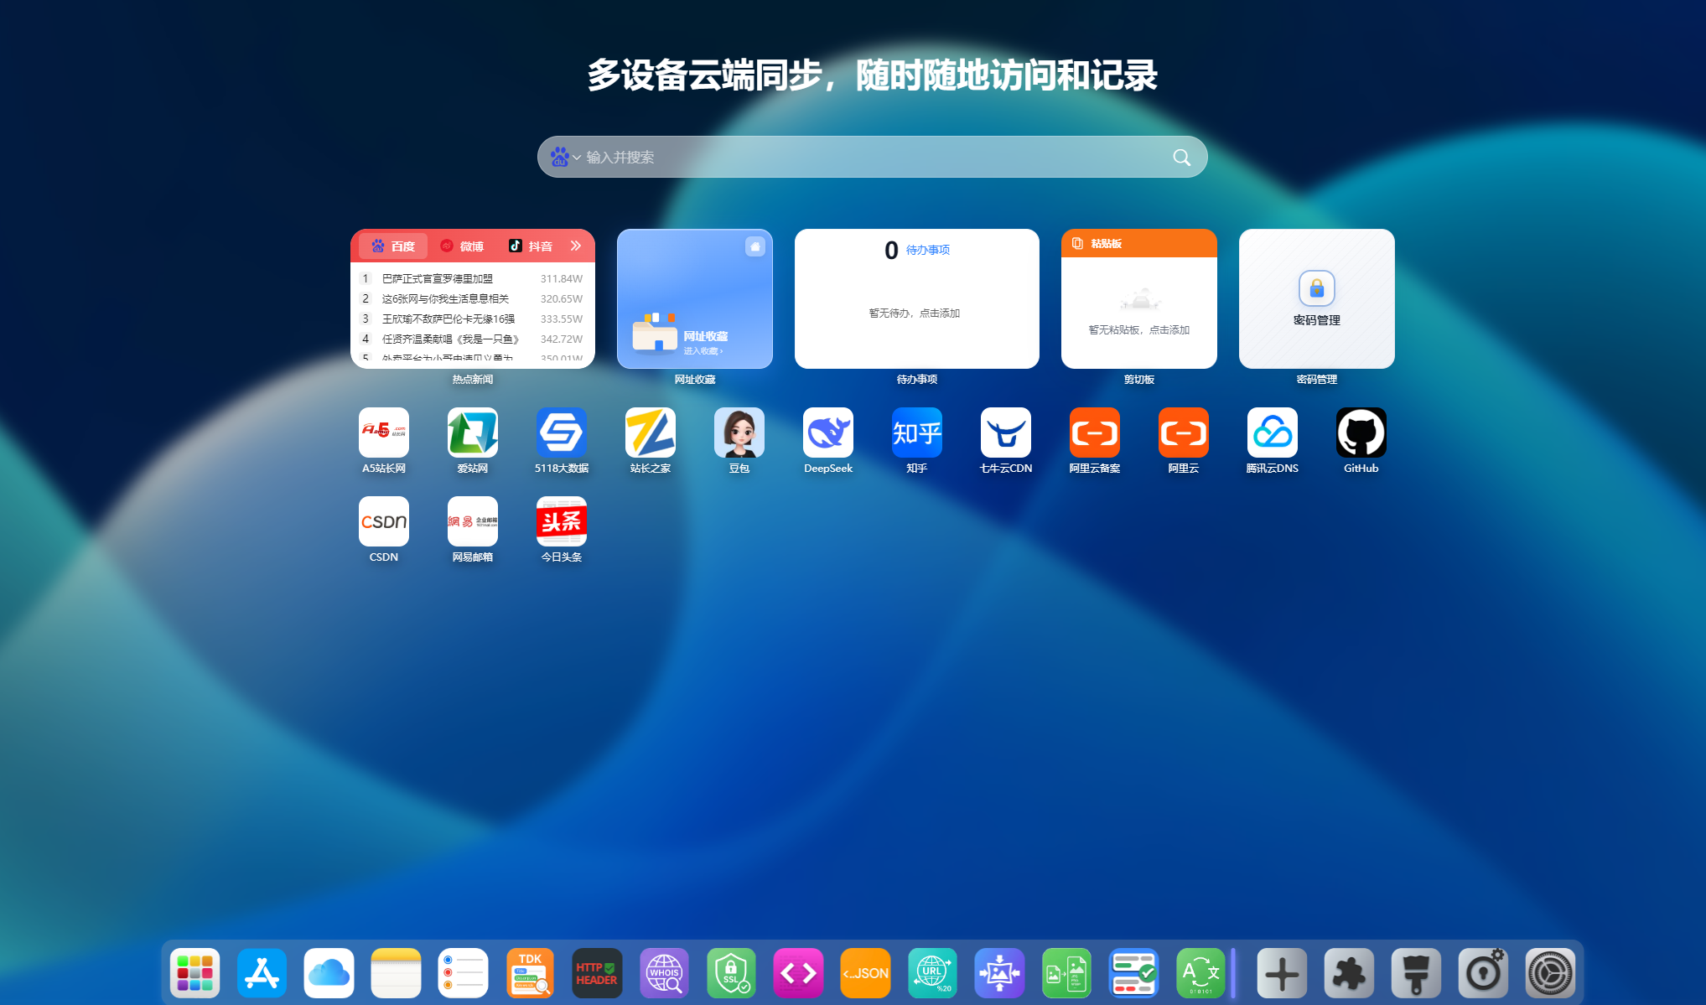Viewport: 1706px width, 1005px height.
Task: Open the 阿里云备案 shortcut icon
Action: (x=1095, y=433)
